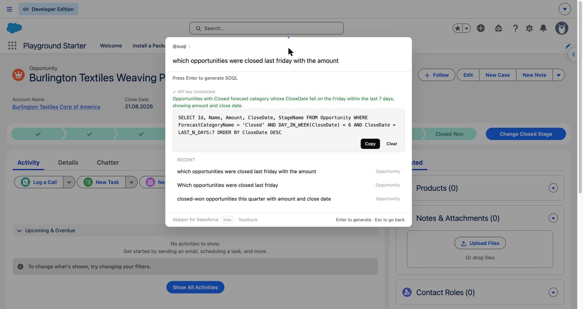Screen dimensions: 583x309
Task: Click the Edit record button
Action: [468, 75]
